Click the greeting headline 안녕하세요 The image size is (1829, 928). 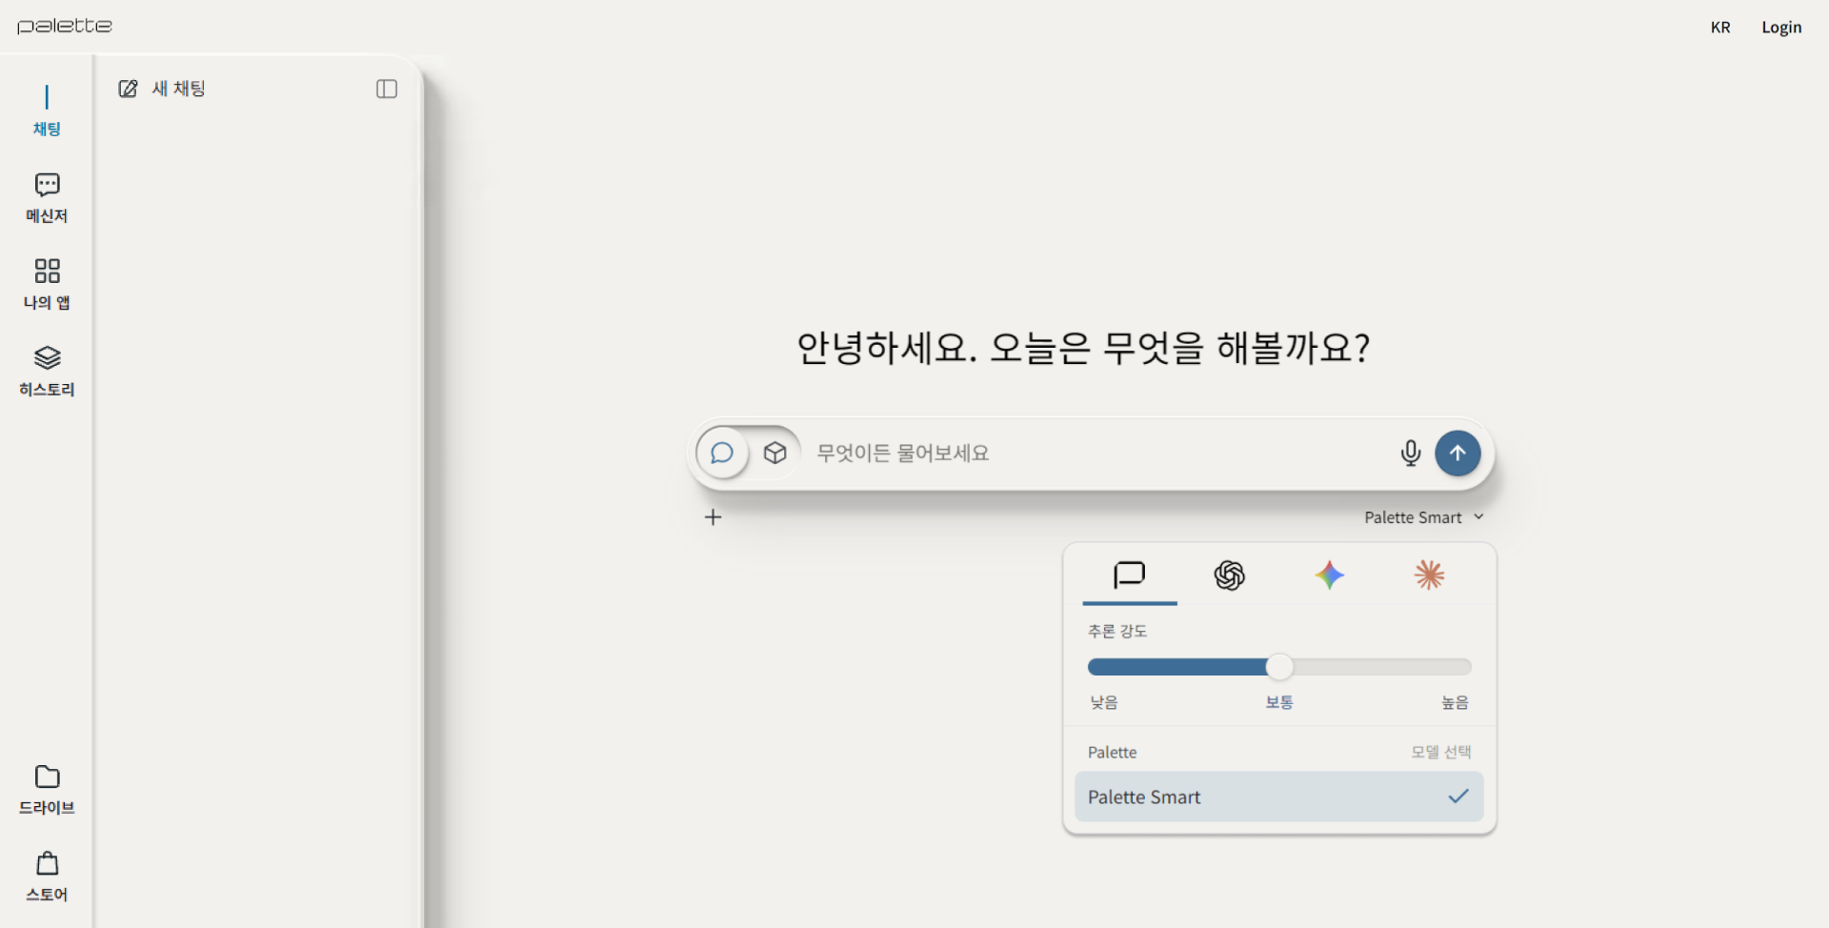[1083, 348]
